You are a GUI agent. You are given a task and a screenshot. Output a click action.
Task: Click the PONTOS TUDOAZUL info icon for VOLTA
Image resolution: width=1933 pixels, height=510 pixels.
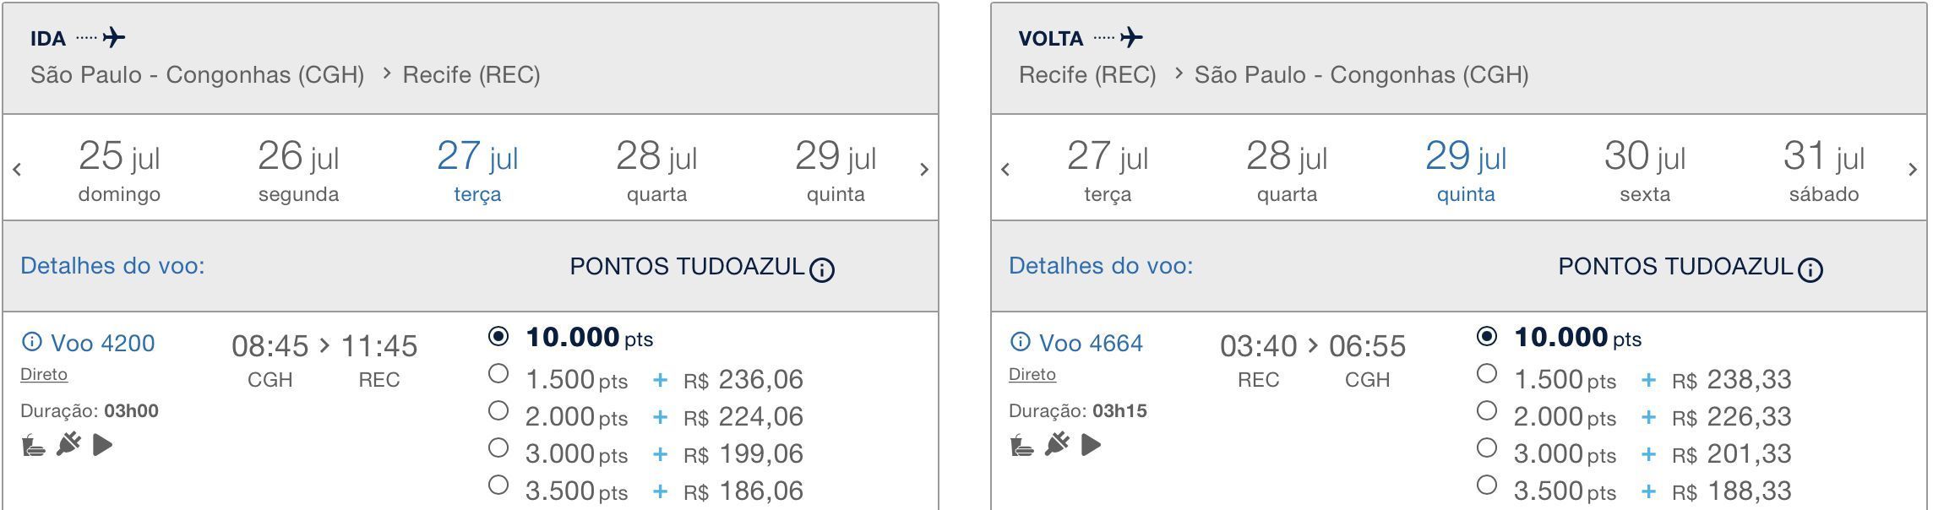tap(1810, 269)
